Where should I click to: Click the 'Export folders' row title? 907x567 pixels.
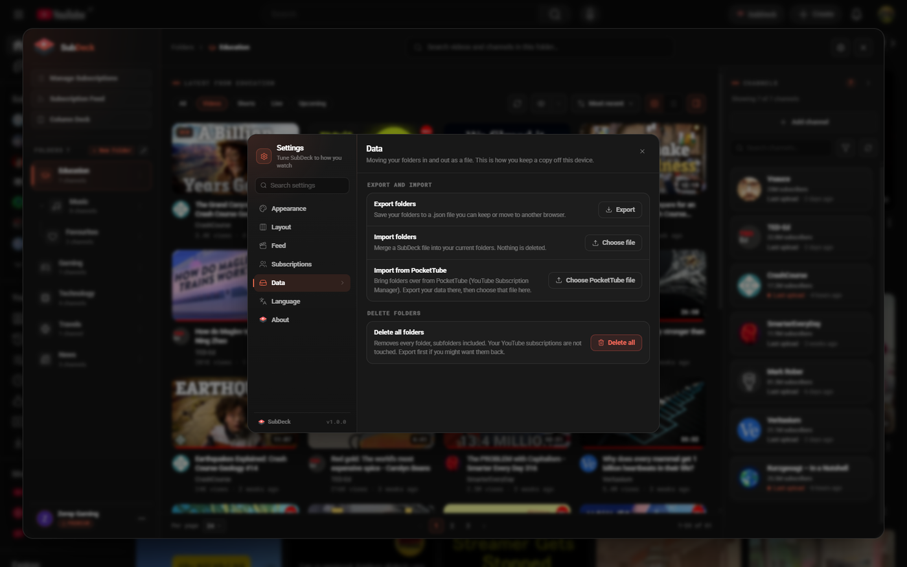tap(395, 204)
